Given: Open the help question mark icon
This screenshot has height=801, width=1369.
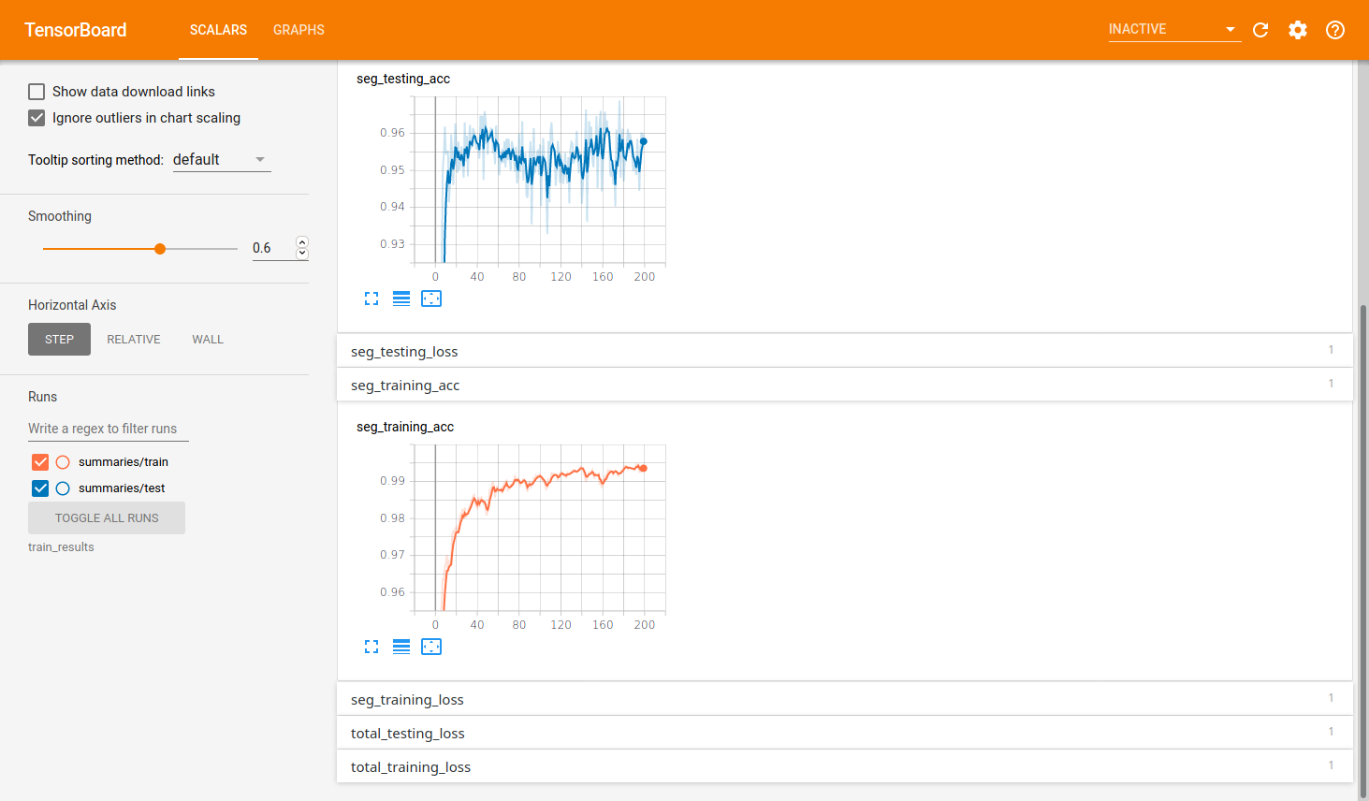Looking at the screenshot, I should point(1335,30).
